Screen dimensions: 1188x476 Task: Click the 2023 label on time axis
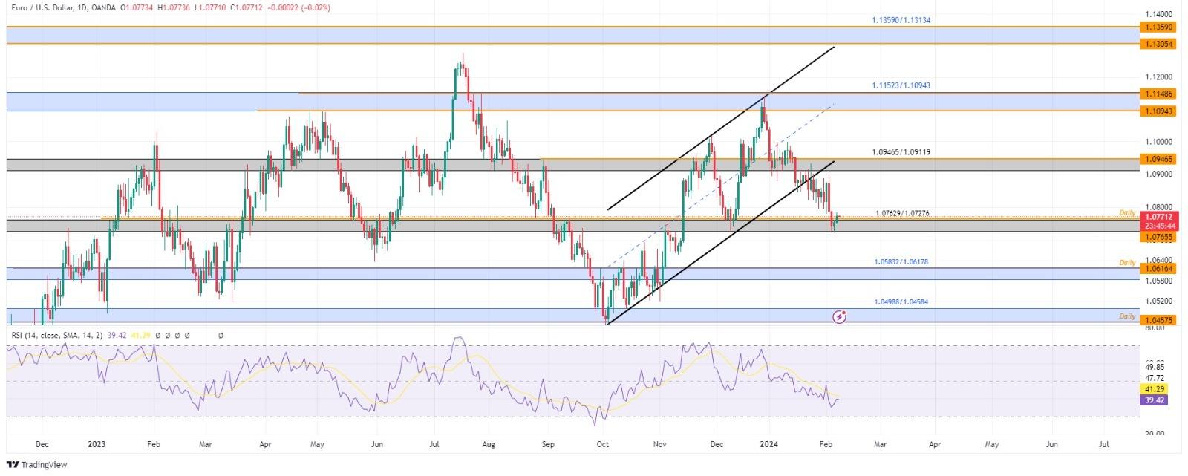[x=96, y=444]
